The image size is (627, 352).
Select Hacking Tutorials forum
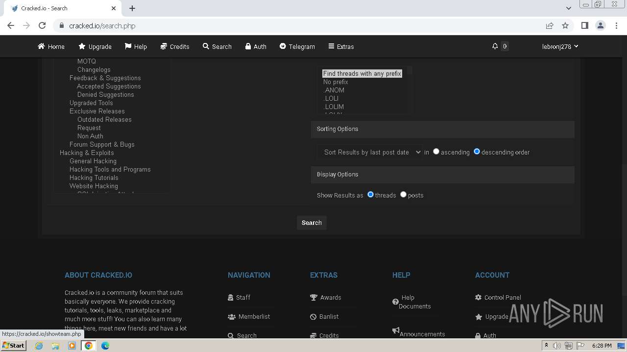[x=94, y=177]
